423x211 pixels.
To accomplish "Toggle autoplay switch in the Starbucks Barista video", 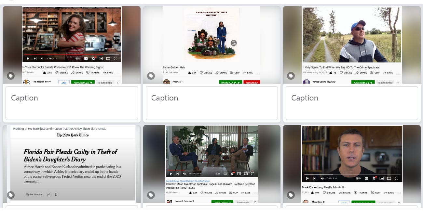I will coord(78,59).
